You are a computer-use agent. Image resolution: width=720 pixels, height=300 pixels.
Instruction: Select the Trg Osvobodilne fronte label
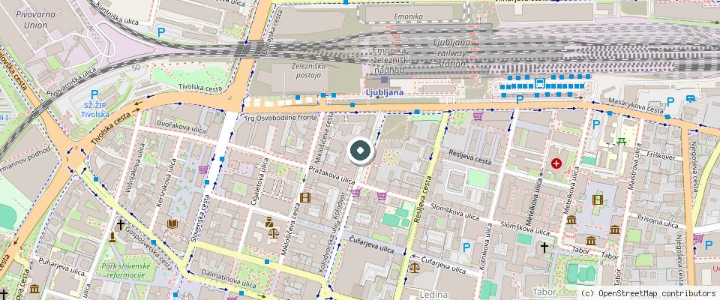(280, 118)
